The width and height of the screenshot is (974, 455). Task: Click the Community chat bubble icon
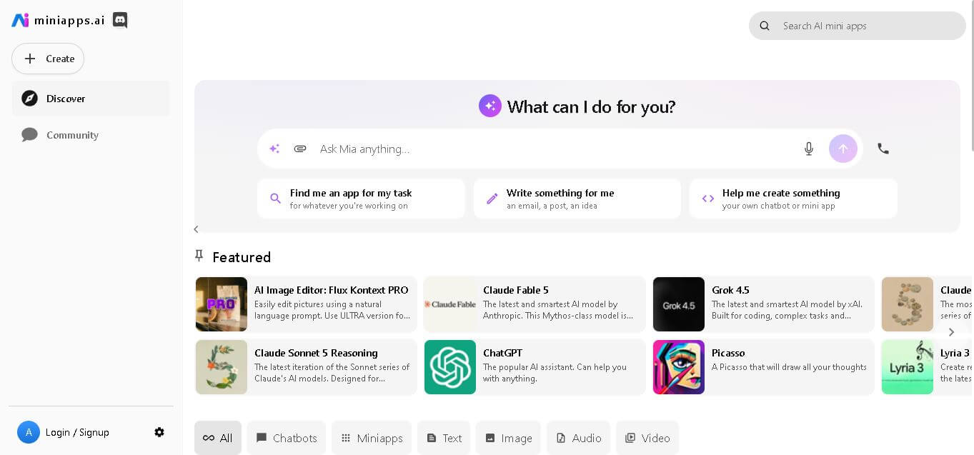tap(29, 135)
